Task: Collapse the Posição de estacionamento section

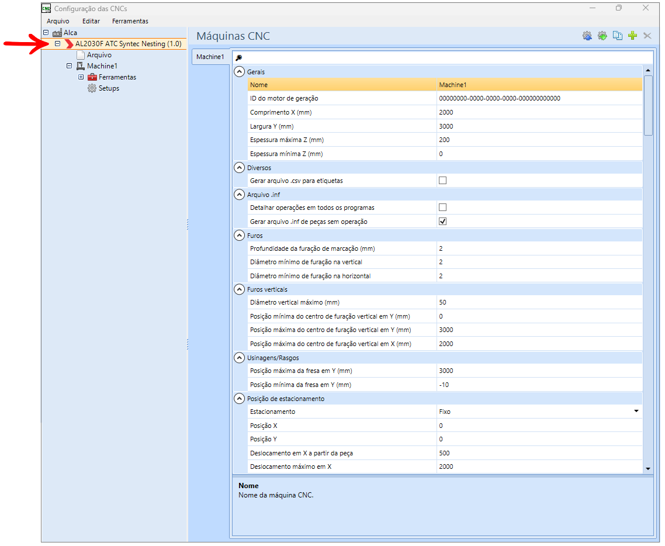Action: 240,399
